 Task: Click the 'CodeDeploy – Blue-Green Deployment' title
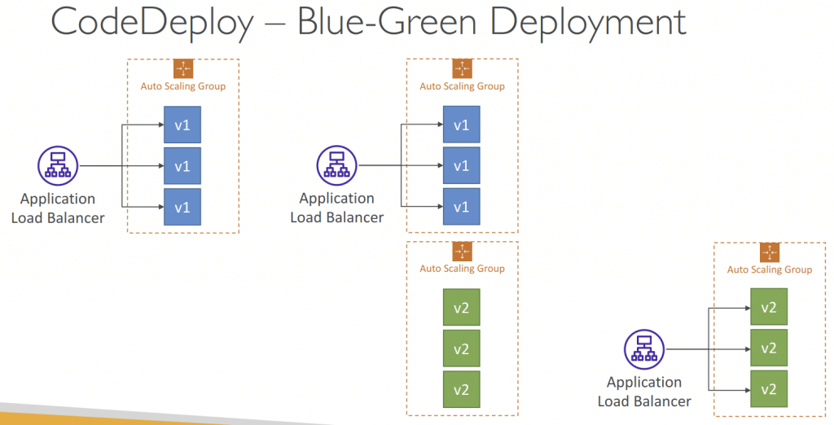(x=368, y=22)
